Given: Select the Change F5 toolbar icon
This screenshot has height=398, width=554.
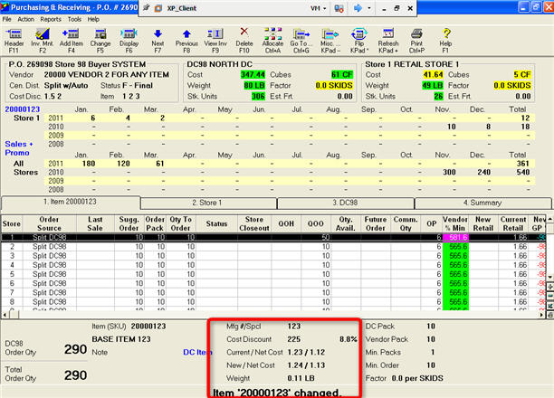Looking at the screenshot, I should click(x=100, y=37).
